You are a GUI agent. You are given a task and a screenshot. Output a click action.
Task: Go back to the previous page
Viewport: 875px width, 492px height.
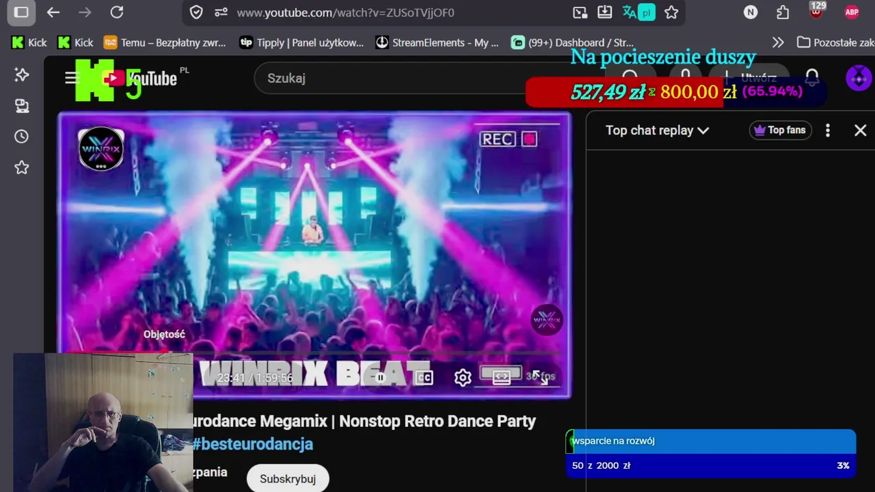pyautogui.click(x=53, y=12)
